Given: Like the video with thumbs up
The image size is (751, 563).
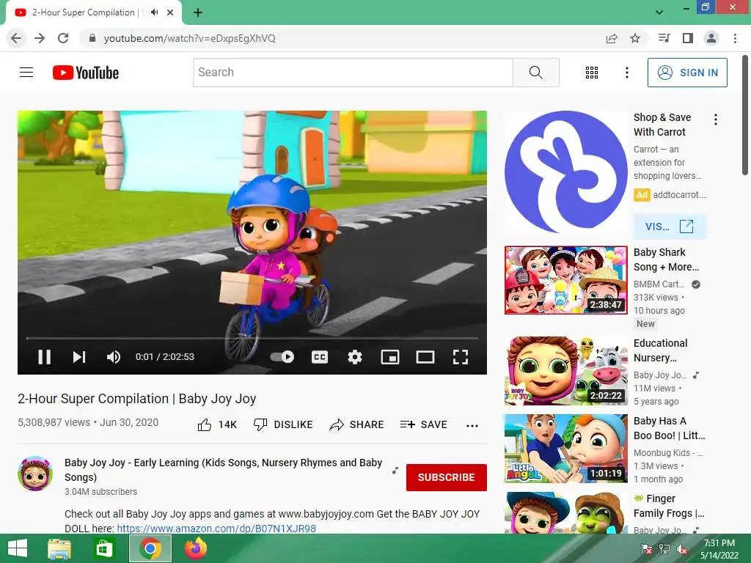Looking at the screenshot, I should (x=217, y=424).
